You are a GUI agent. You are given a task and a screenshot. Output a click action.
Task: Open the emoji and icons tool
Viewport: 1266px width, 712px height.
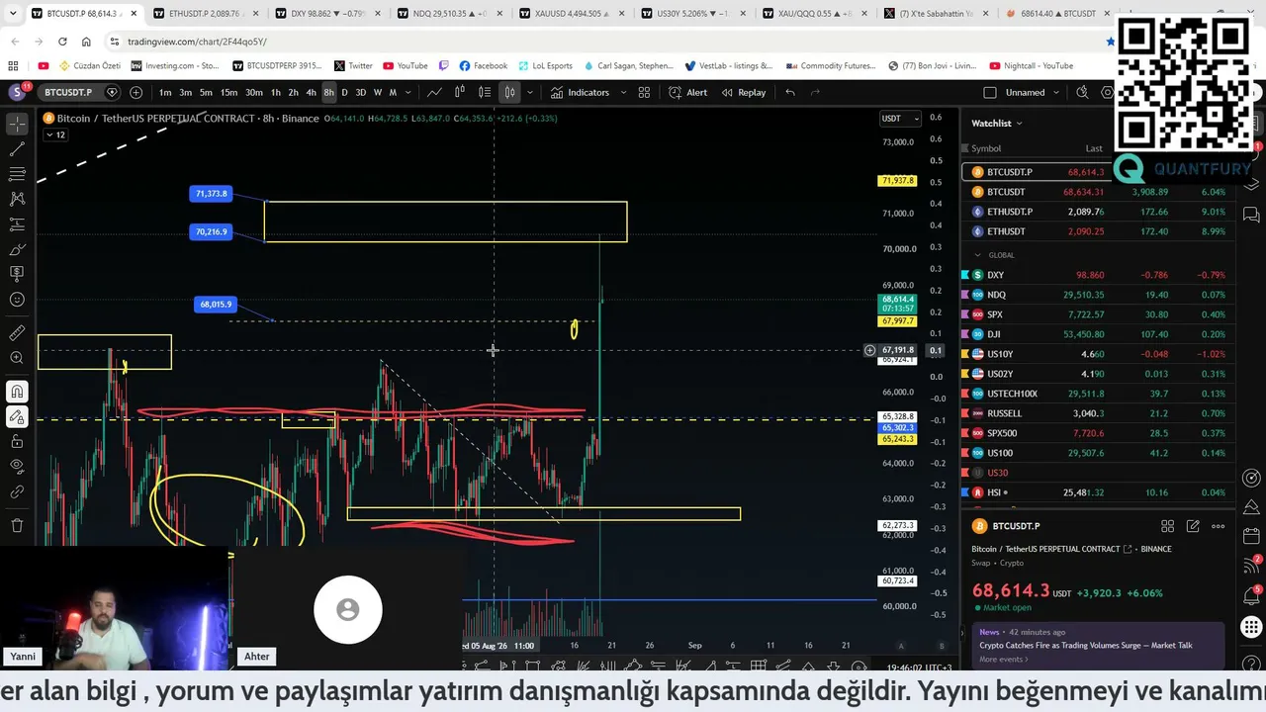tap(17, 300)
